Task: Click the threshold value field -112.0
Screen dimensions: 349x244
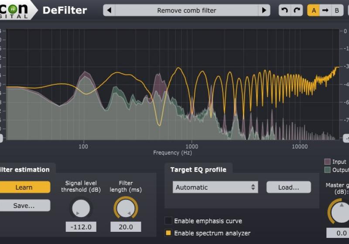Action: pos(81,227)
